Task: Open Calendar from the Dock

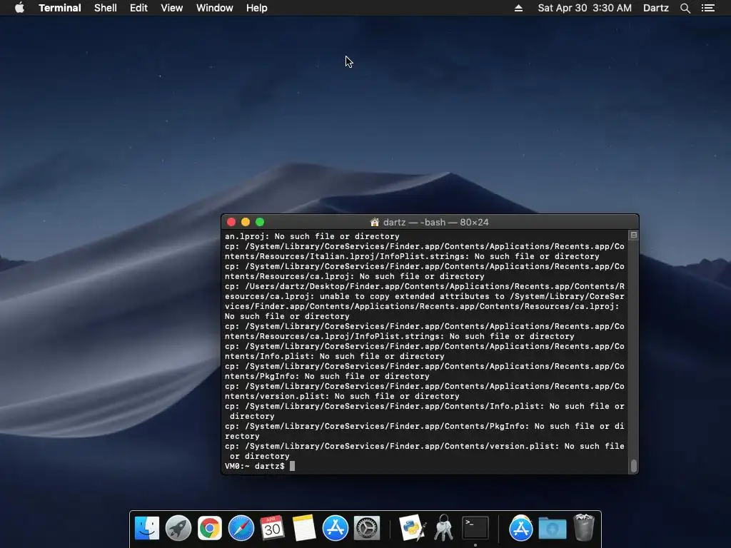Action: (272, 528)
